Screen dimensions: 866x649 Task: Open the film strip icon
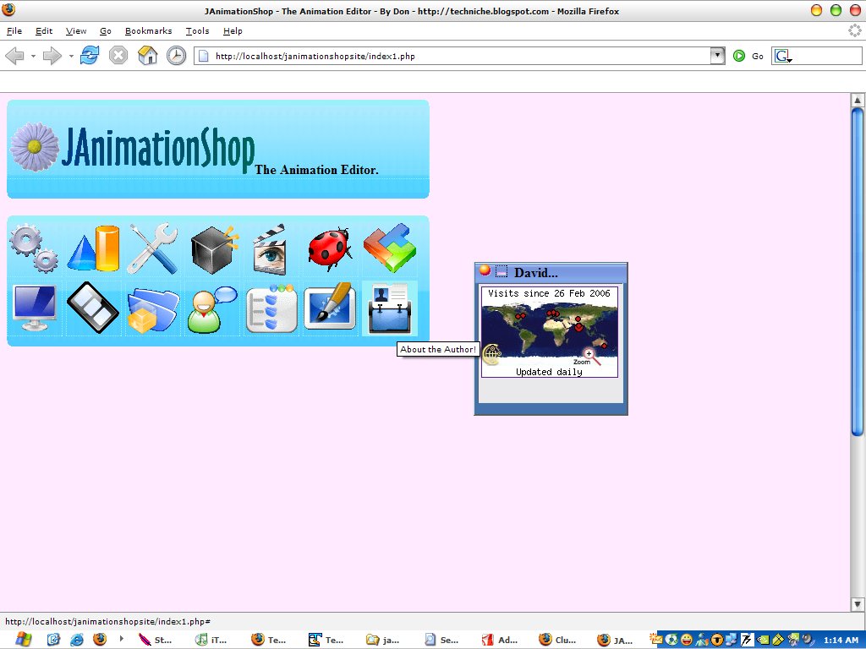tap(93, 308)
